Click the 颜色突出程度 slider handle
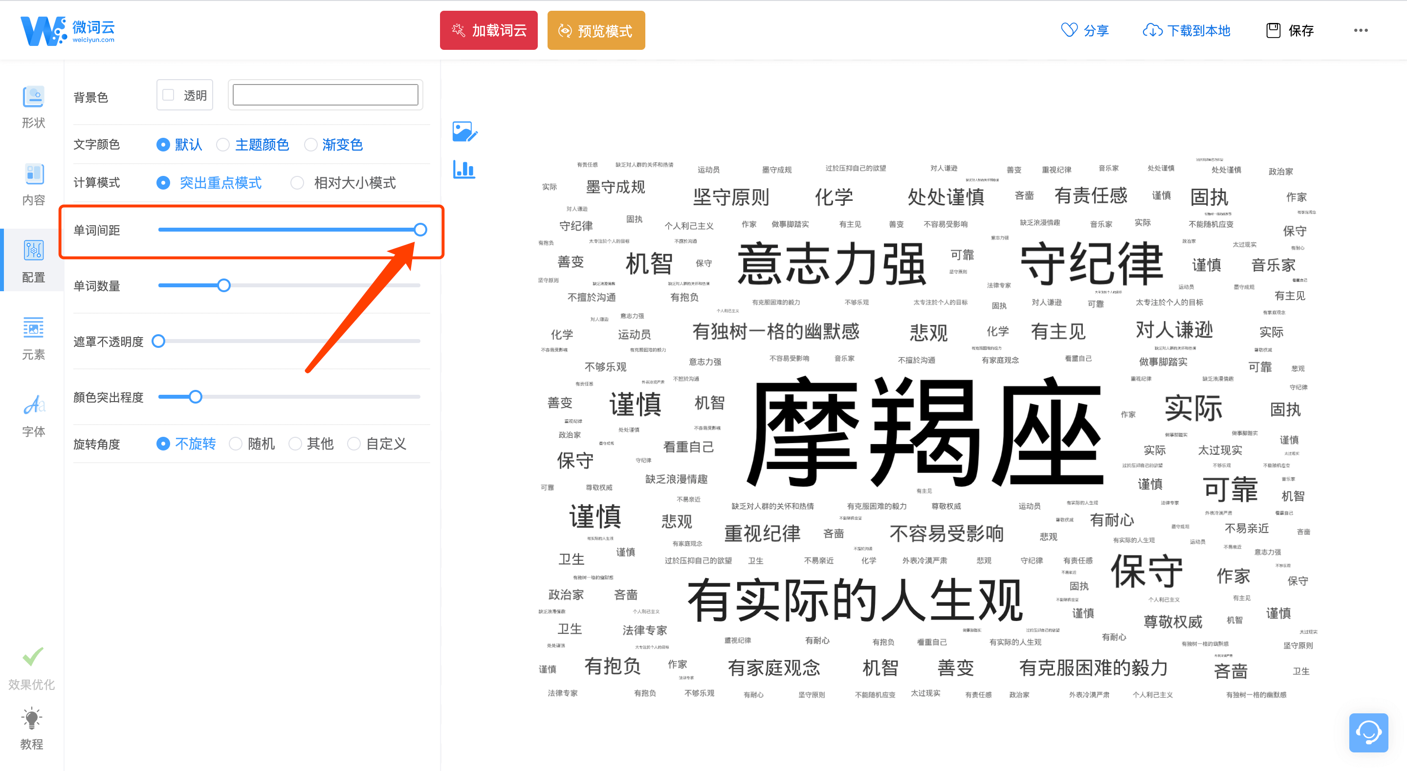Screen dimensions: 1407x771 (196, 396)
